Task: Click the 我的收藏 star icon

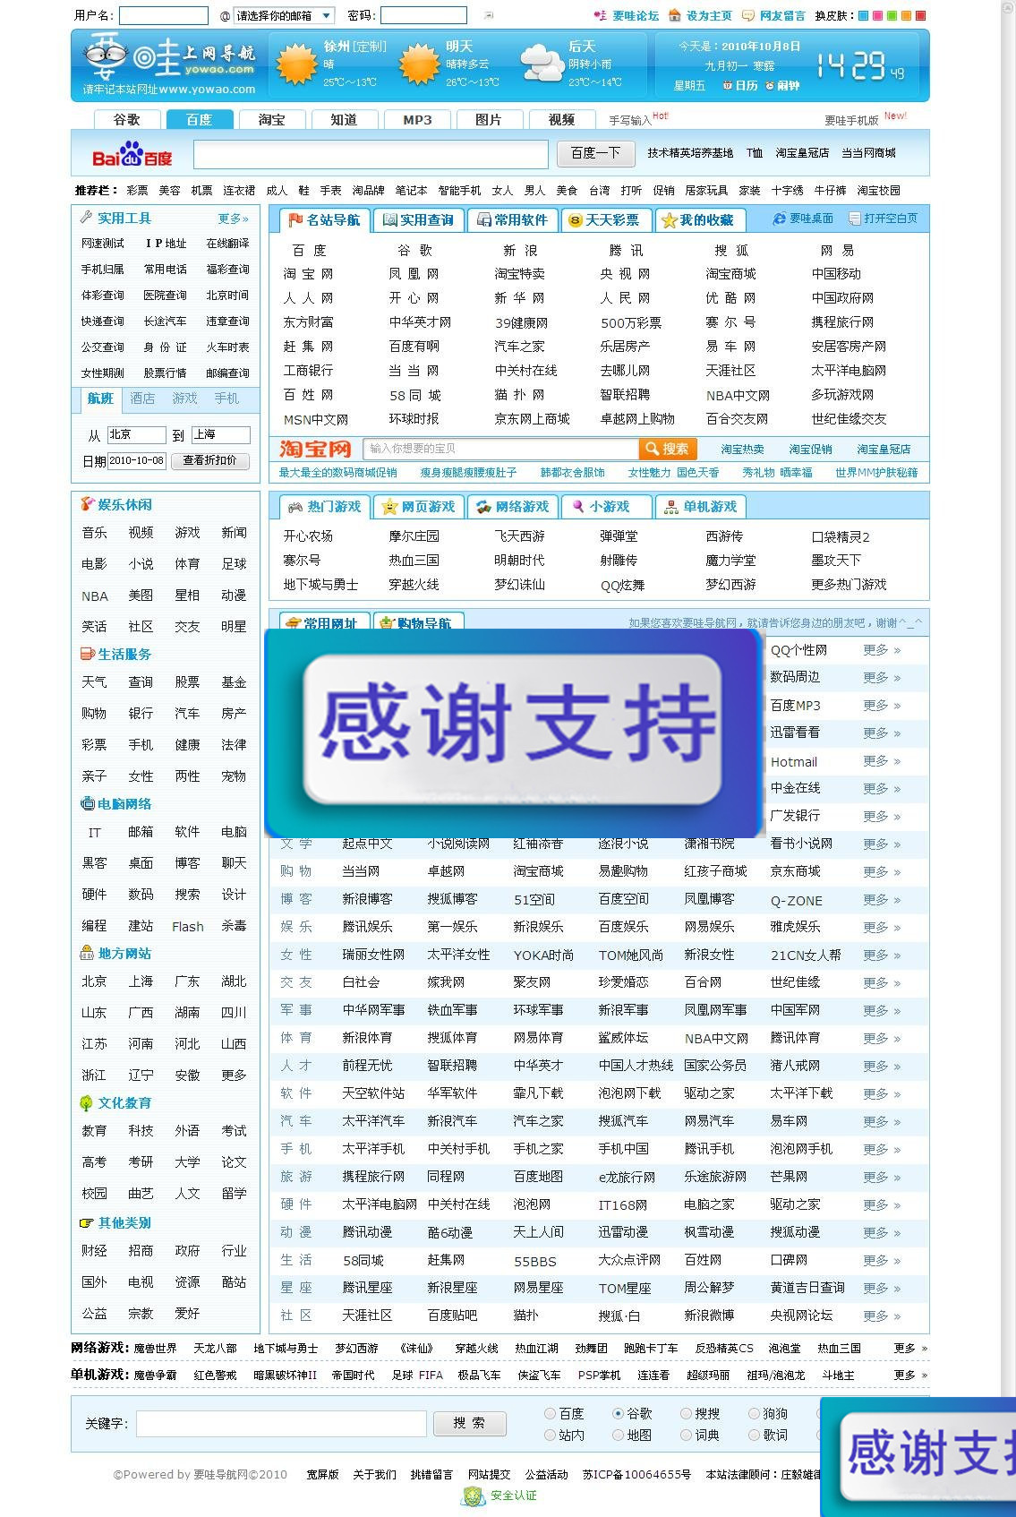Action: tap(669, 220)
